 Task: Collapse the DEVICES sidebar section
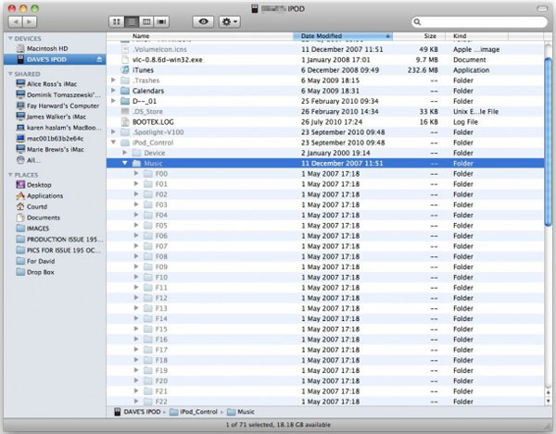click(10, 38)
